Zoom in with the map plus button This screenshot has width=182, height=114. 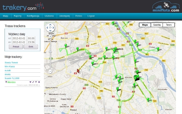pos(50,36)
